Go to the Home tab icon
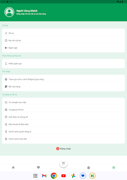Viewport: 127px width, 180px height. coord(13,167)
